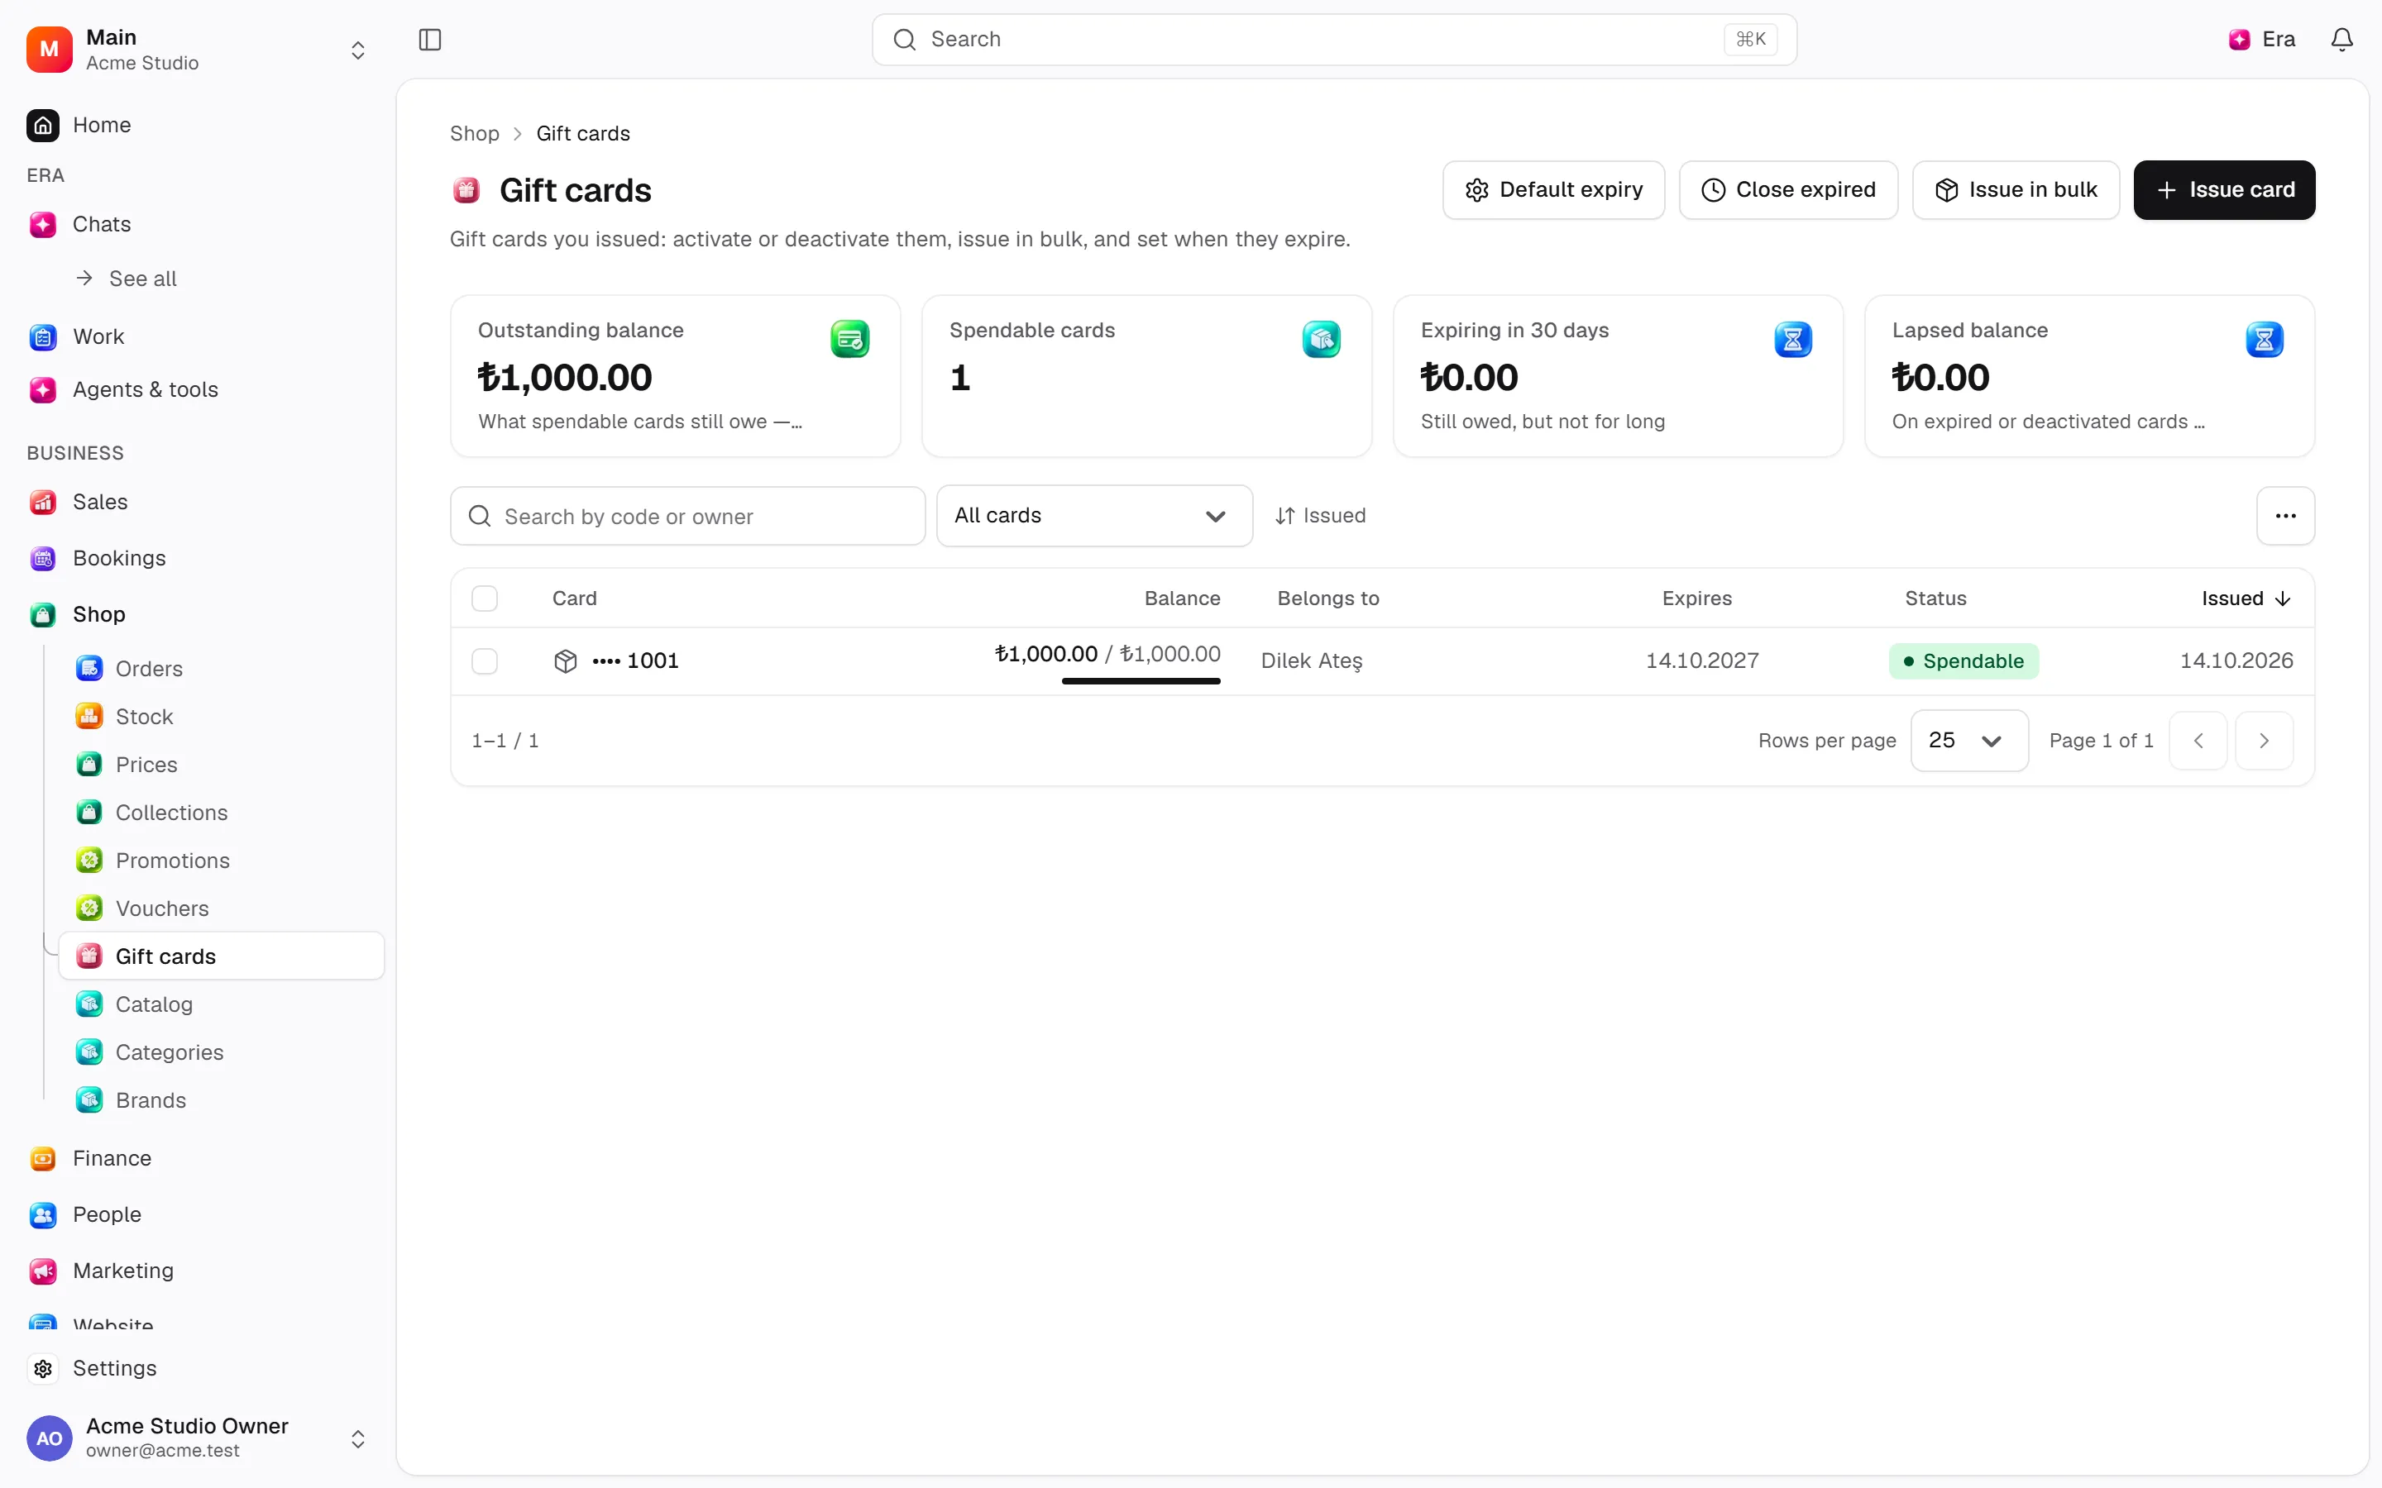
Task: Open Default expiry settings
Action: [x=1553, y=190]
